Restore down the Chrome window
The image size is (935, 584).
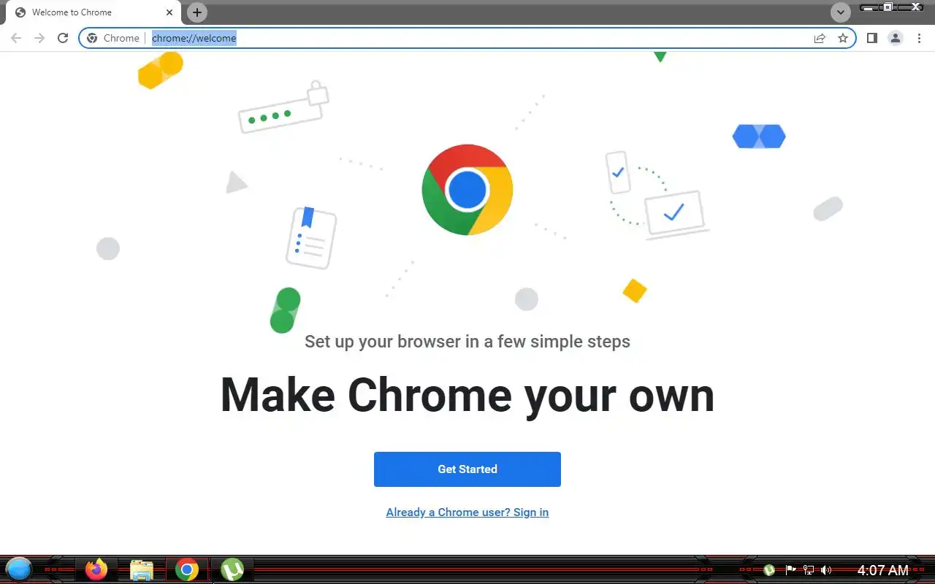pyautogui.click(x=888, y=7)
